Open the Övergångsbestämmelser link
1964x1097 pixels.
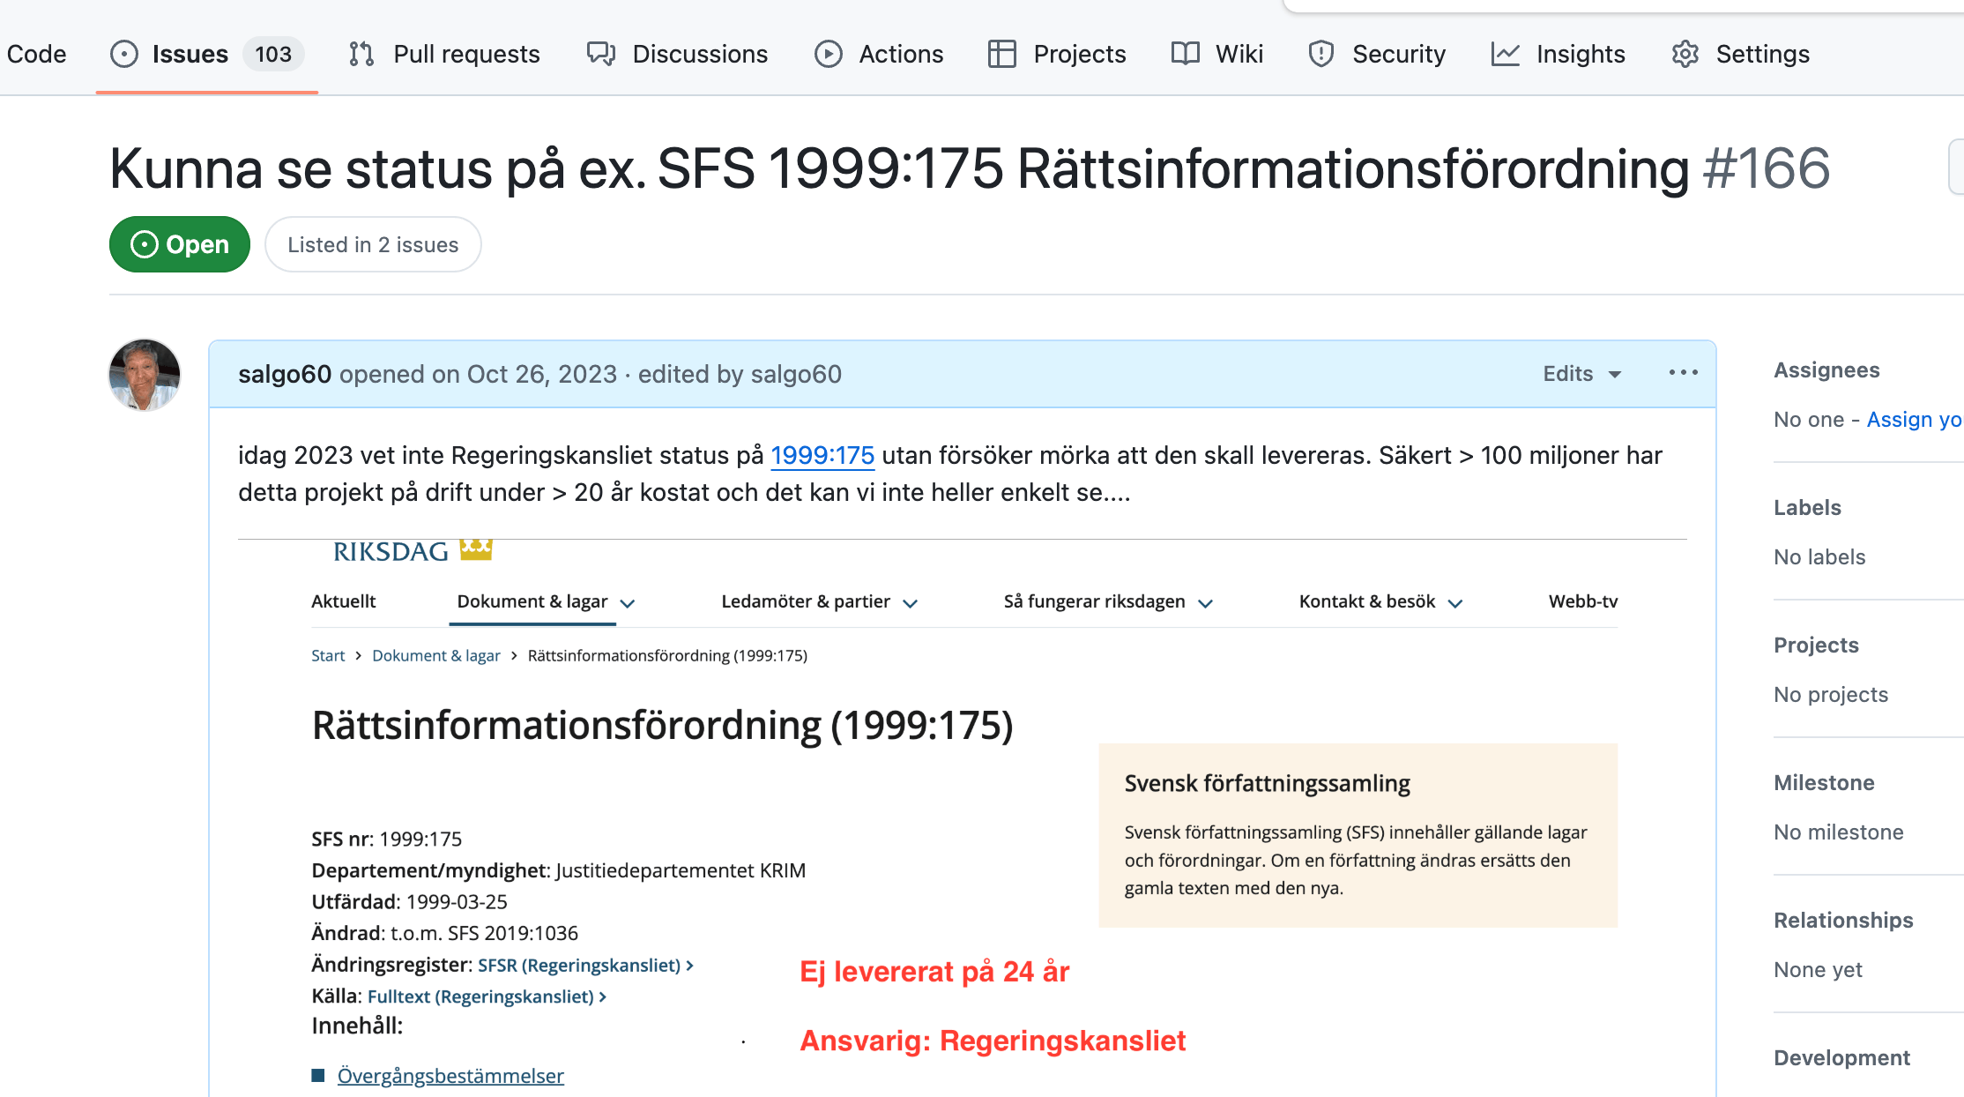click(x=450, y=1076)
